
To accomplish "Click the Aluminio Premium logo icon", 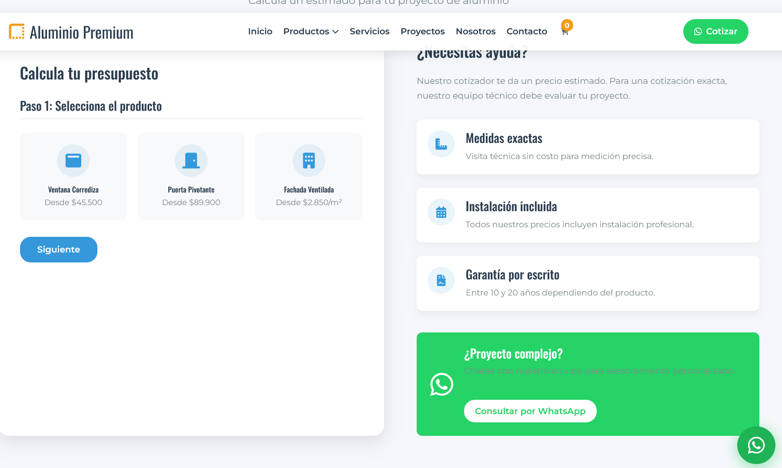I will pos(17,32).
